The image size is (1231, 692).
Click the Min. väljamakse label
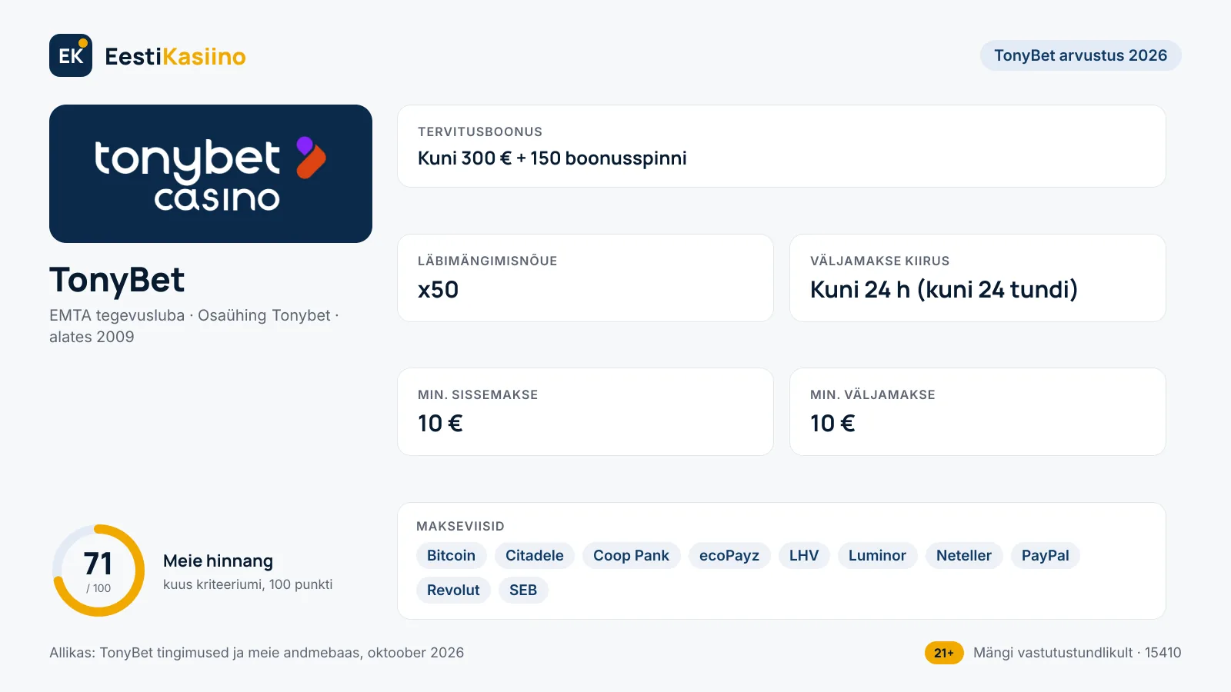872,394
